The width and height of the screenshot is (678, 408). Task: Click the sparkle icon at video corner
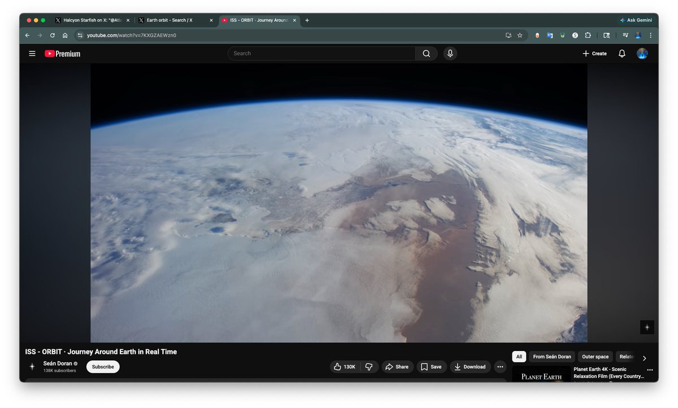click(647, 327)
